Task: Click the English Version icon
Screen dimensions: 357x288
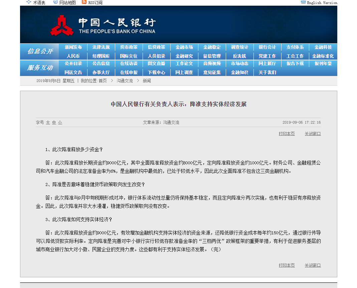Action: [303, 2]
